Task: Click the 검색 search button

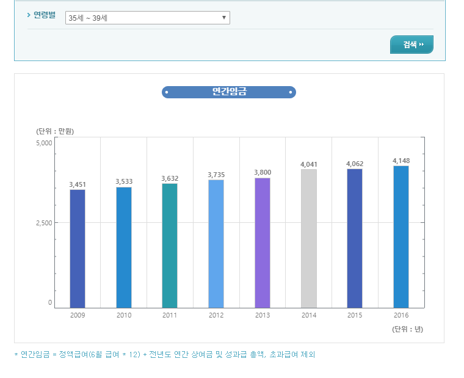Action: (411, 45)
